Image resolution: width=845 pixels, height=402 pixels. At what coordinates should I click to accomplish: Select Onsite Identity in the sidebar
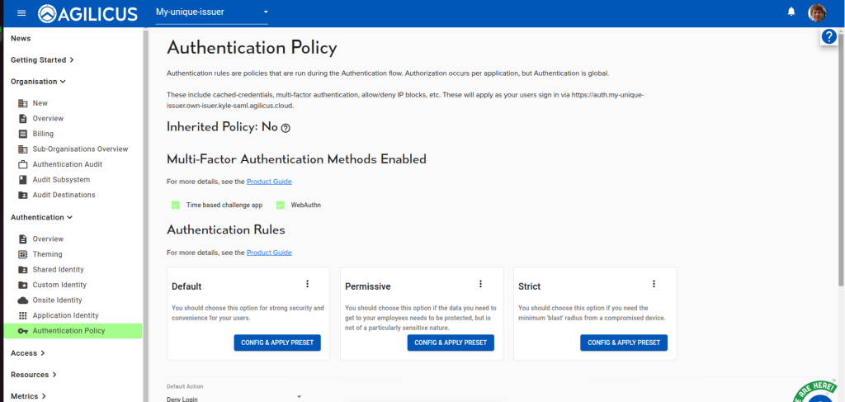[57, 300]
